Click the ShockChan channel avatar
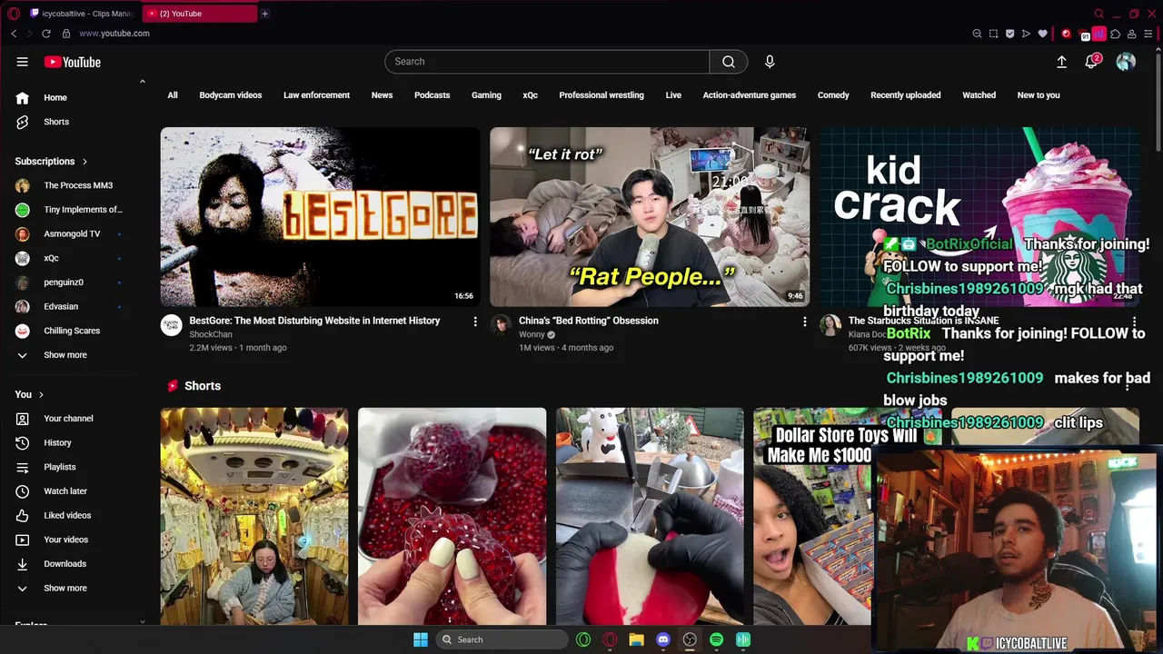1163x654 pixels. (172, 325)
